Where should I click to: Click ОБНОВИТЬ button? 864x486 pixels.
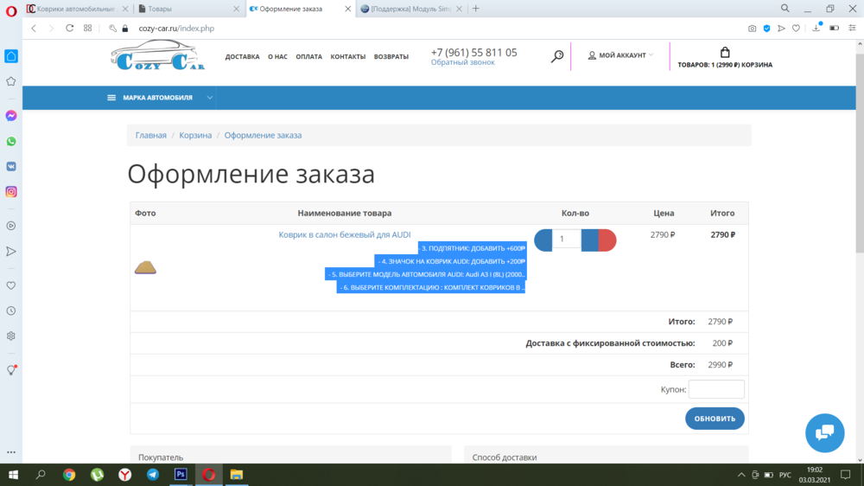pos(715,419)
